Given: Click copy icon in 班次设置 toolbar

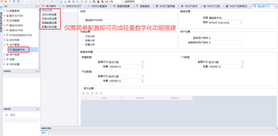Looking at the screenshot, I should point(97,93).
